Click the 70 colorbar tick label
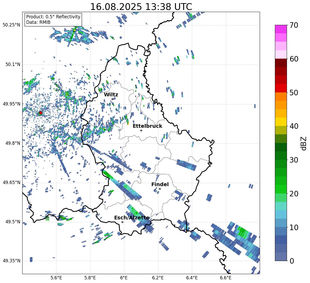This screenshot has height=283, width=310. [294, 25]
